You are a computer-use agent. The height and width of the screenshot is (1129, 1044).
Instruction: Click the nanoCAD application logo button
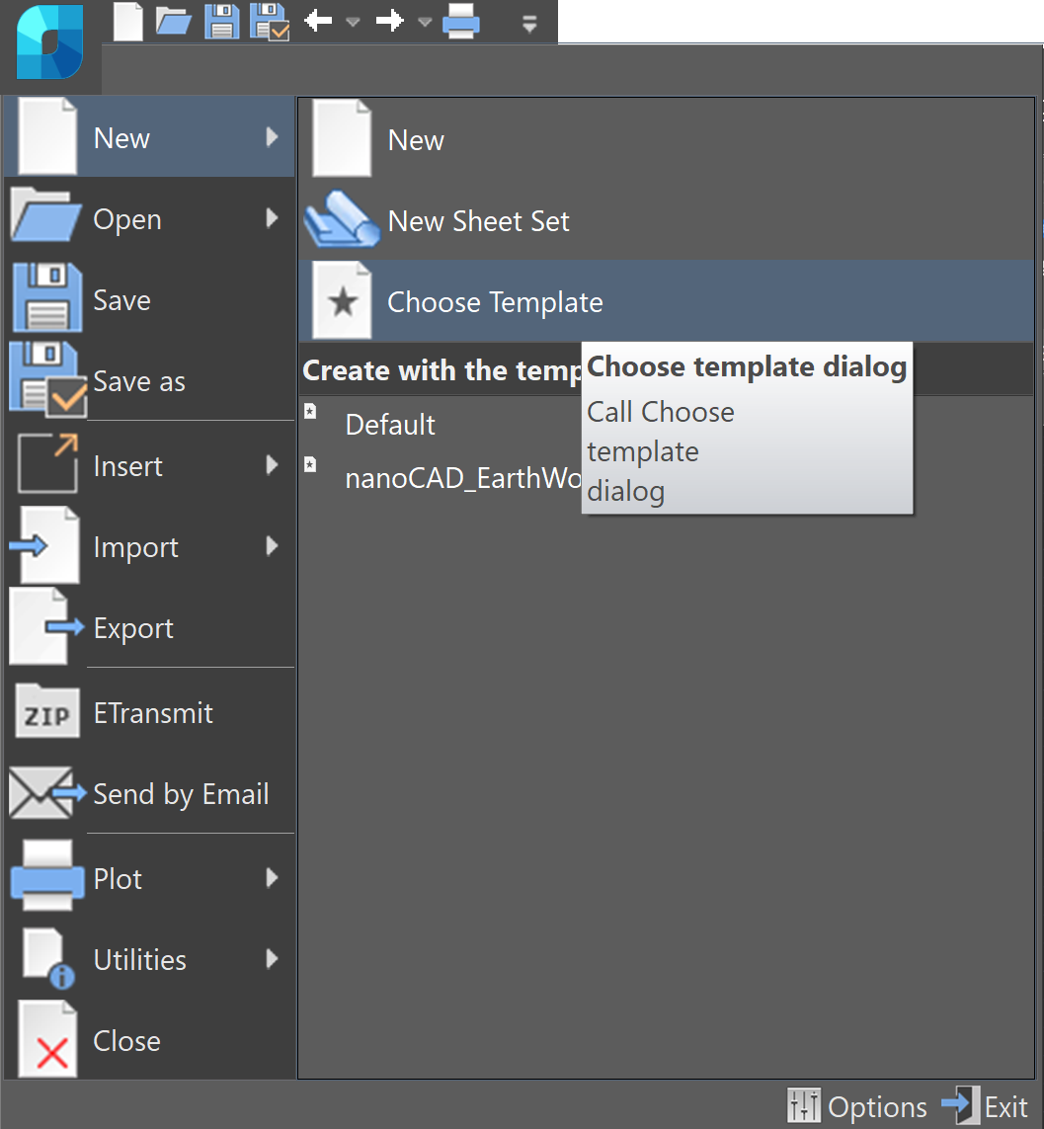(x=49, y=42)
